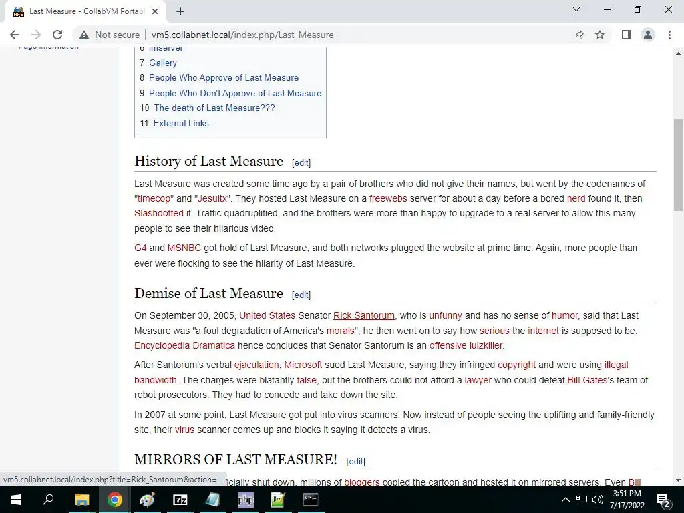Open the Windows Start menu

pyautogui.click(x=16, y=500)
